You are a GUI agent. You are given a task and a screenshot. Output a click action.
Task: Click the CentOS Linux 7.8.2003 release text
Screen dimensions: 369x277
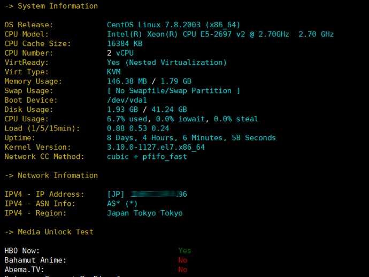coord(173,25)
